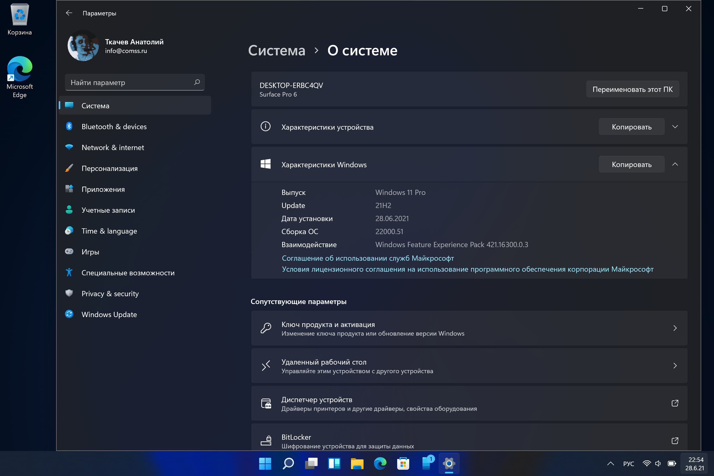
Task: Open BitLocker encryption settings
Action: (467, 440)
